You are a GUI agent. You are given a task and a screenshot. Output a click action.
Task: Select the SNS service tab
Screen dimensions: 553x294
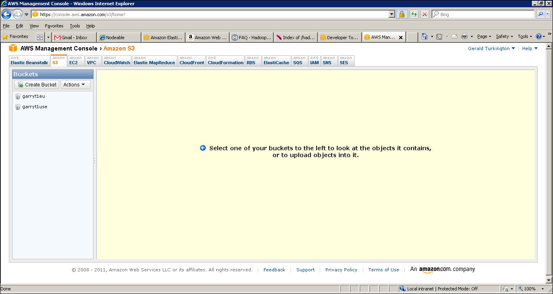pyautogui.click(x=329, y=61)
